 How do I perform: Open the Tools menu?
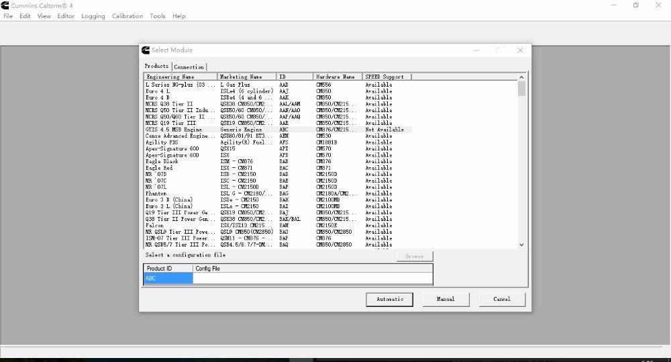click(158, 16)
